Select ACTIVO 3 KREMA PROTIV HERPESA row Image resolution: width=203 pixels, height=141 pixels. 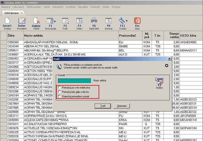point(101,132)
